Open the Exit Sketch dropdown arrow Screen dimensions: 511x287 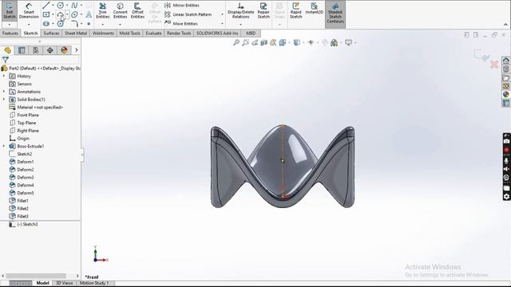[10, 25]
